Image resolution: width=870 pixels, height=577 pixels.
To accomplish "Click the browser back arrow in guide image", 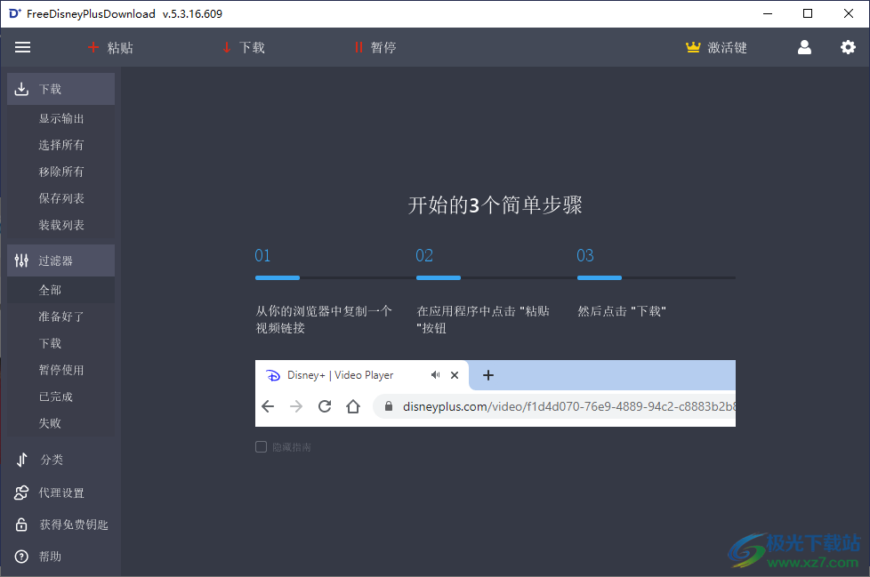I will coord(268,407).
